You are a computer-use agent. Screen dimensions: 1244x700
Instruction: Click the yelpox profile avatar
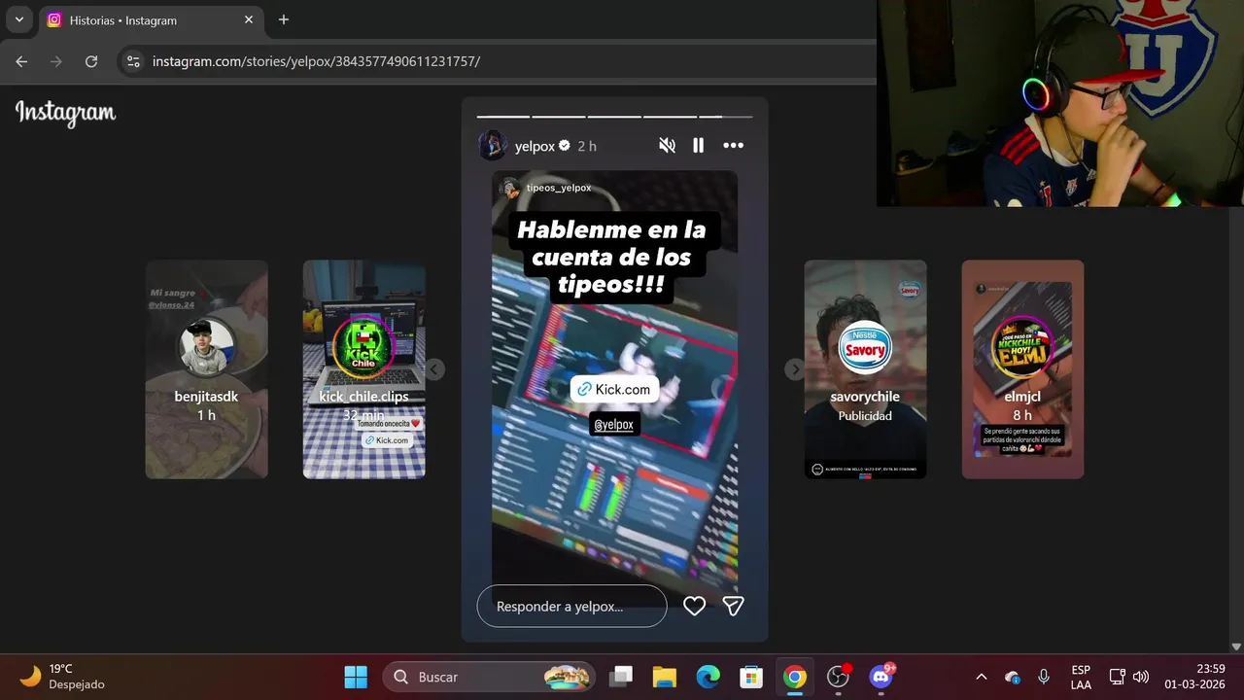pos(493,146)
